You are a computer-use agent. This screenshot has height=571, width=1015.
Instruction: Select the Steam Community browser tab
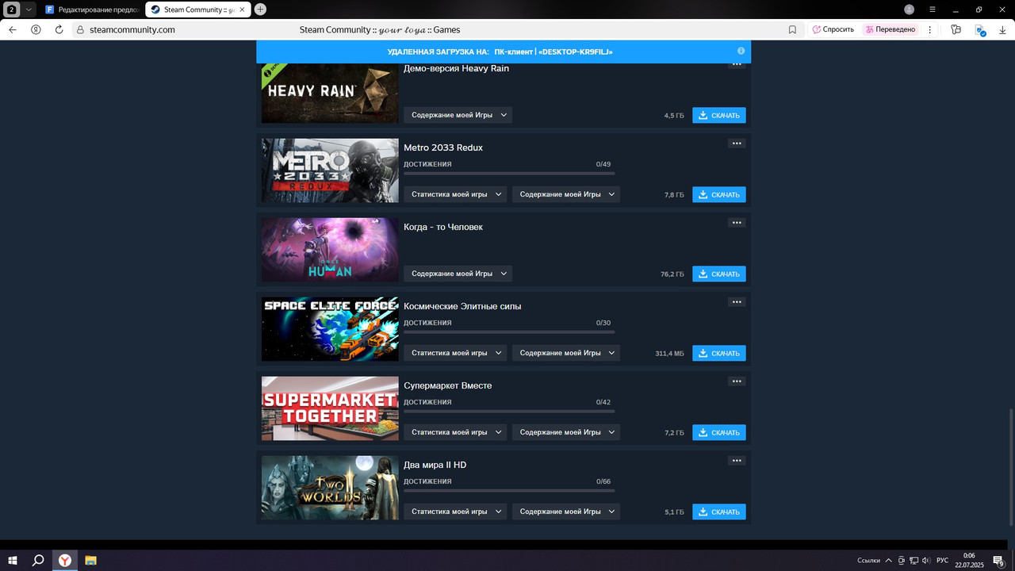coord(198,10)
